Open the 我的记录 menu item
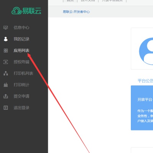 click(x=21, y=39)
